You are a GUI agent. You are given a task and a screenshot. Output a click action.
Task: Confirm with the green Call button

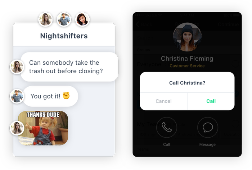[x=211, y=101]
